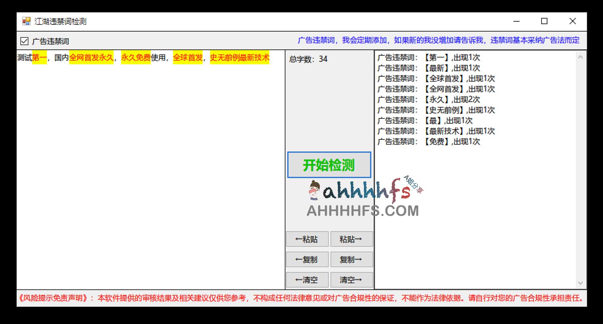Click ←复制 to copy the input text

[x=307, y=259]
